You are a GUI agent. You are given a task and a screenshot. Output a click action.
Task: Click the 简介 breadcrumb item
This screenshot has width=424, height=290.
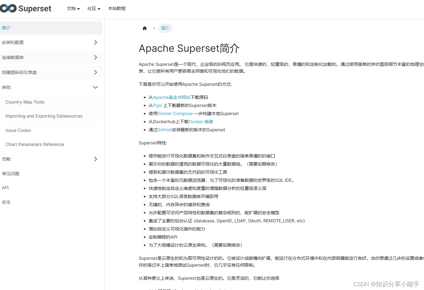[165, 28]
